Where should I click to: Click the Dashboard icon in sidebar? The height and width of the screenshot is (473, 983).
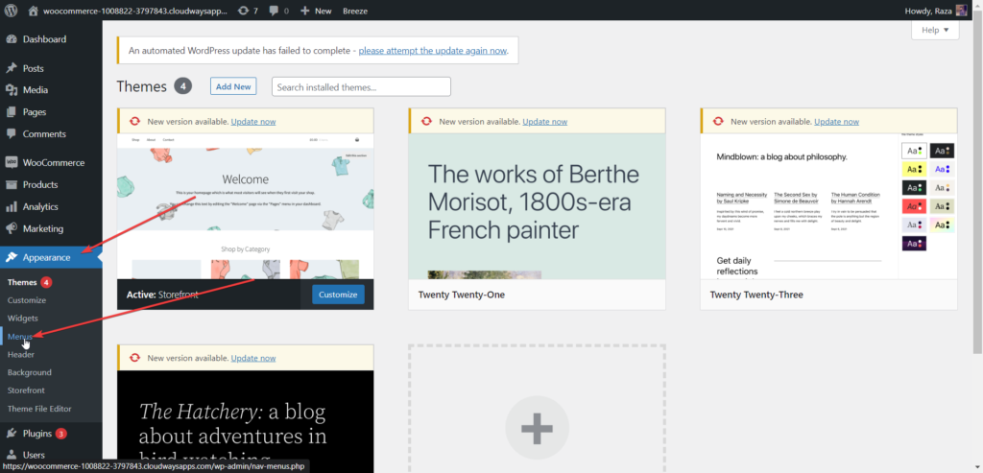tap(12, 39)
